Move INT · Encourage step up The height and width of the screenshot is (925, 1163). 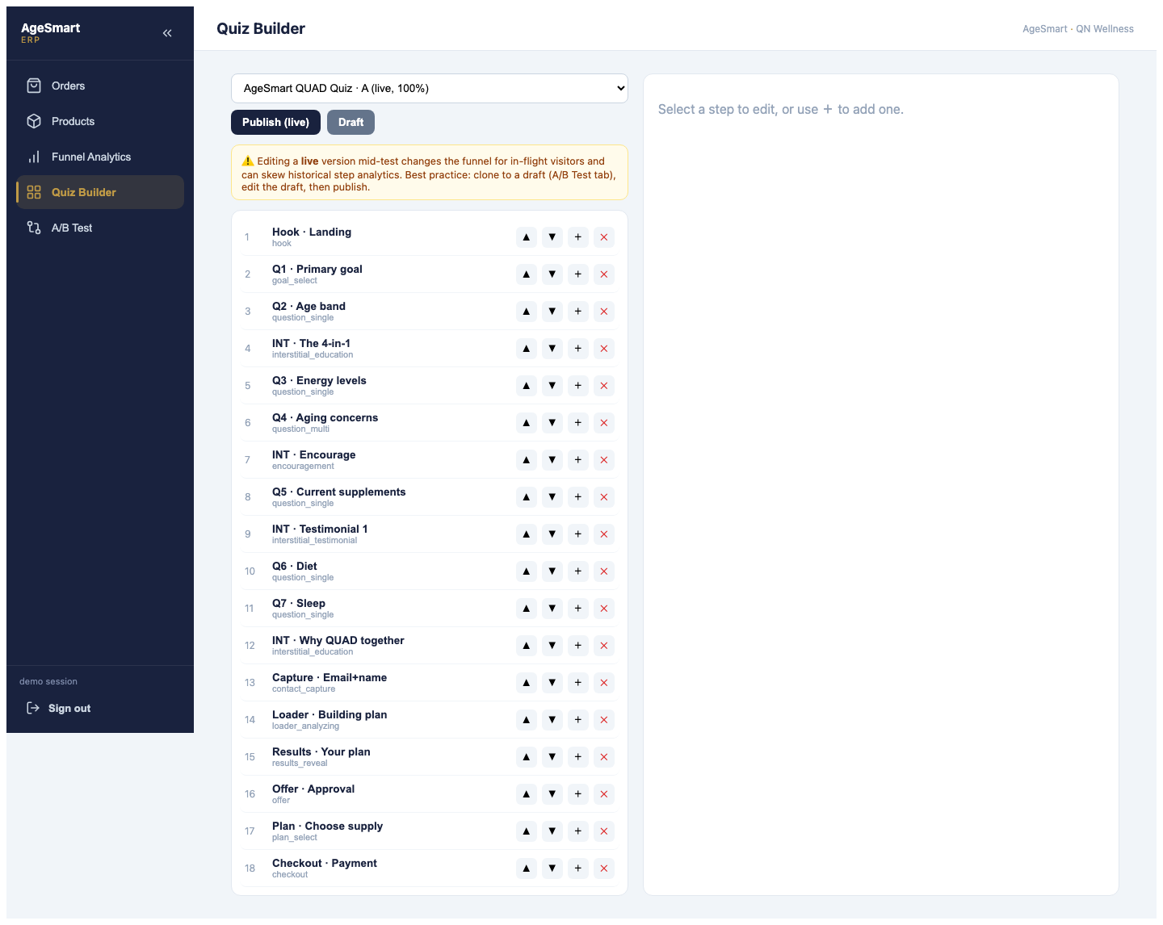527,460
